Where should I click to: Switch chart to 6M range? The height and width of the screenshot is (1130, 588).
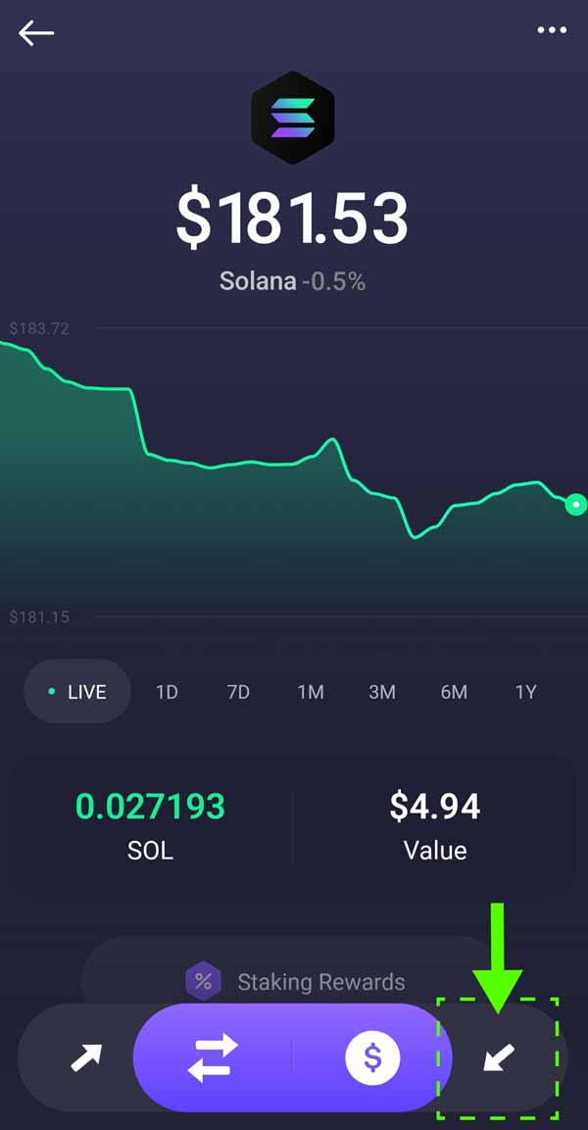coord(454,692)
